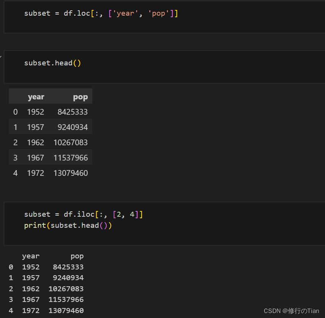Click the value 10267083 in the table

(x=71, y=142)
